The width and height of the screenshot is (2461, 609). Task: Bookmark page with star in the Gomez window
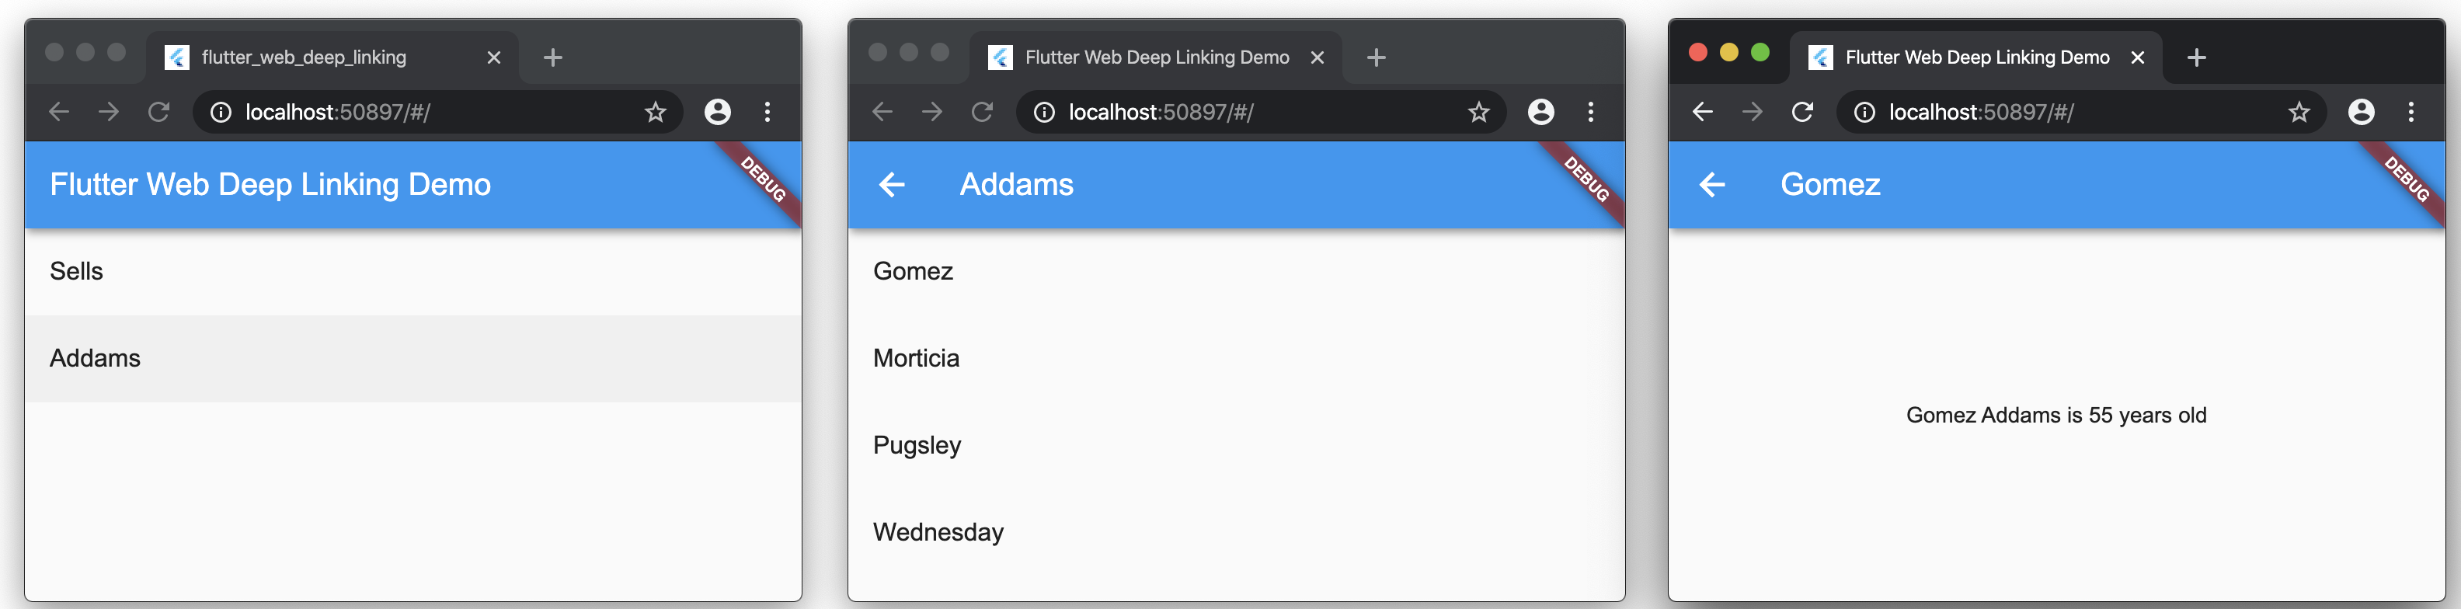(2299, 113)
